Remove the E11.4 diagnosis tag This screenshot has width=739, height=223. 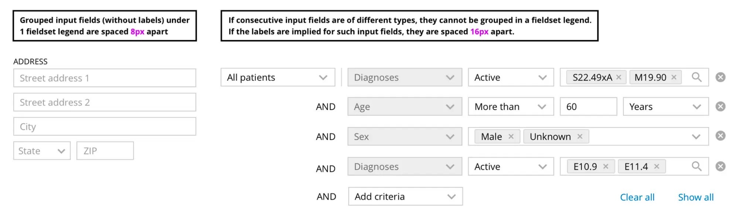[657, 167]
